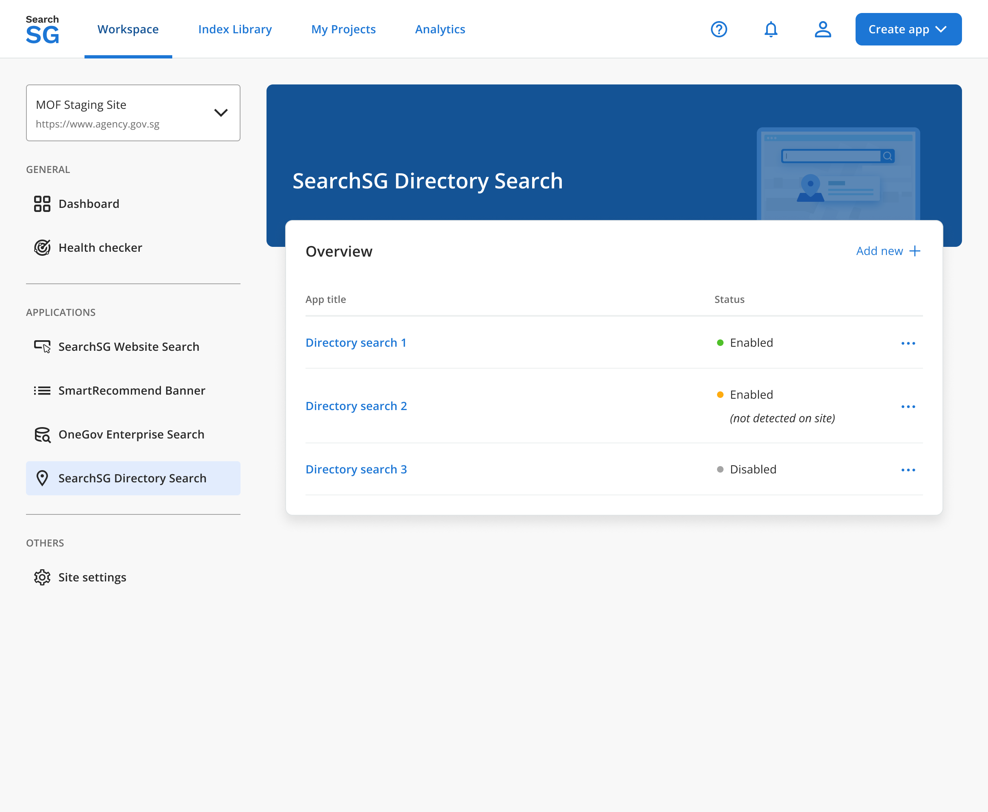The image size is (988, 812).
Task: Select the Dashboard label in sidebar
Action: [89, 204]
